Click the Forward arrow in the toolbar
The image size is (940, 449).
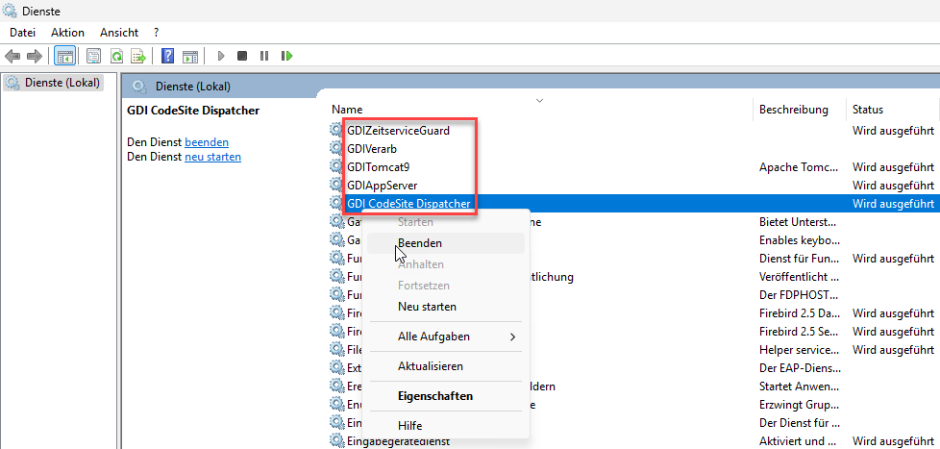(x=35, y=57)
